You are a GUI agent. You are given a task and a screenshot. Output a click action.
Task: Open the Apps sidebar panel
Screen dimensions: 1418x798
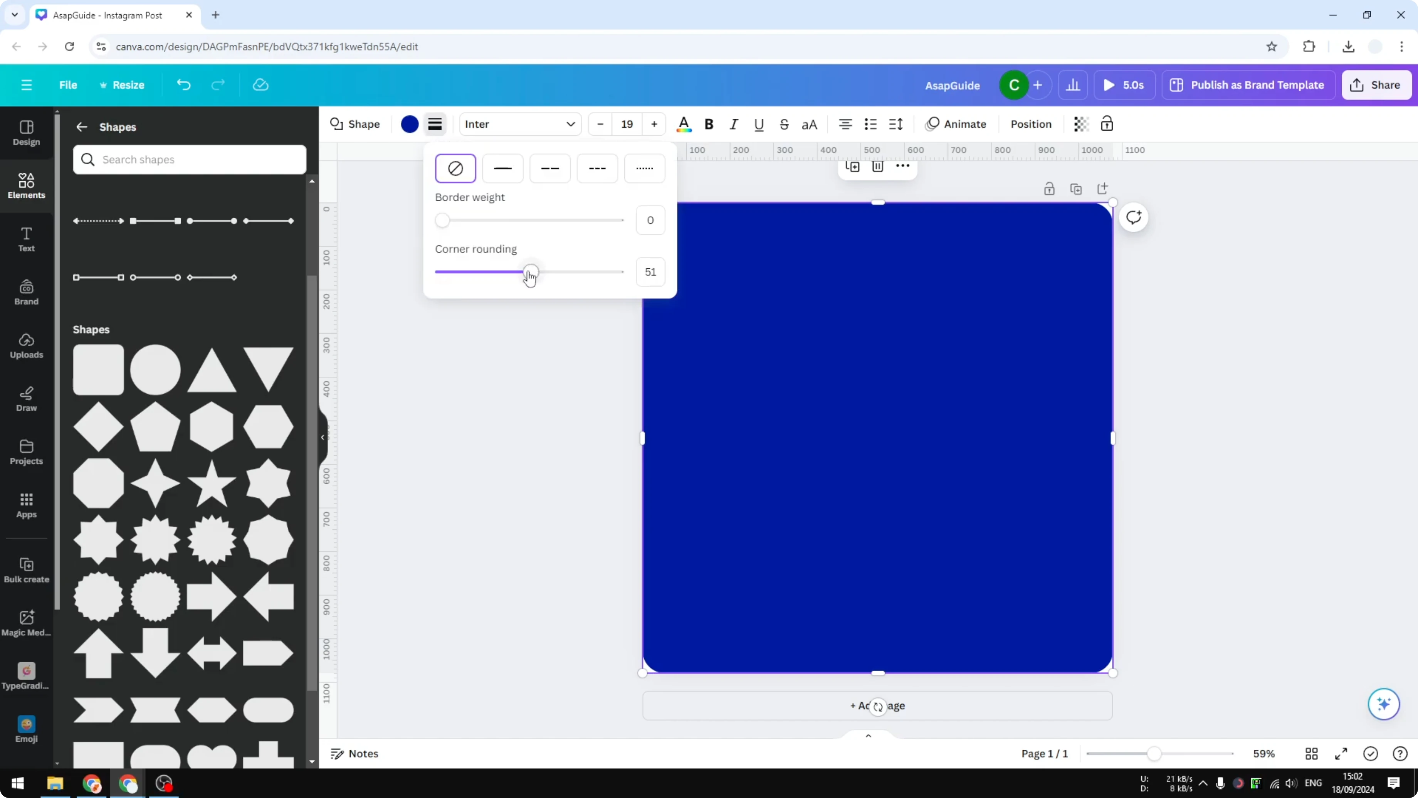click(27, 505)
